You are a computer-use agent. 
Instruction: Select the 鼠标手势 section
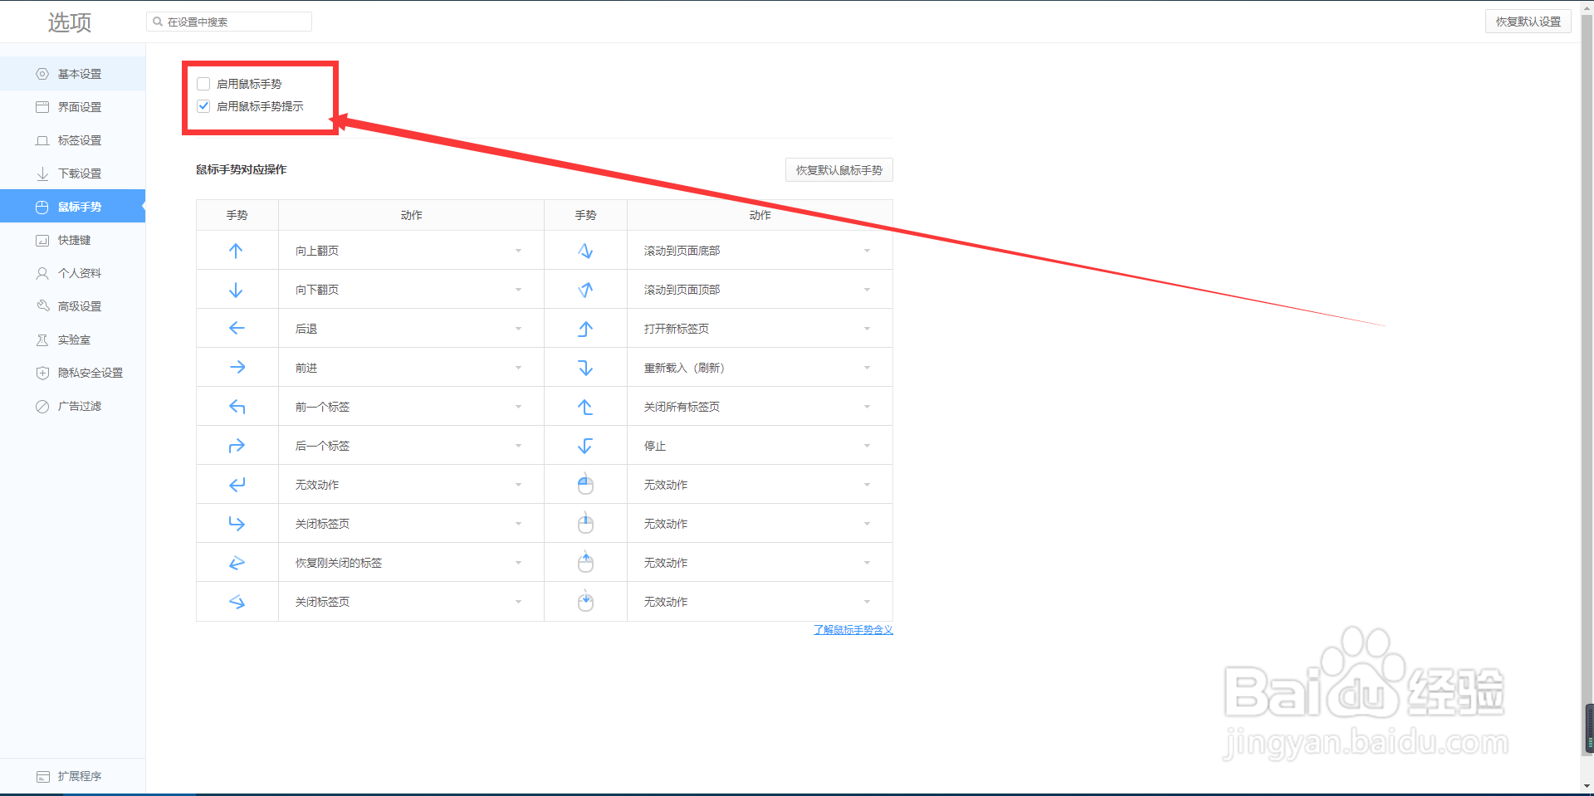tap(72, 207)
